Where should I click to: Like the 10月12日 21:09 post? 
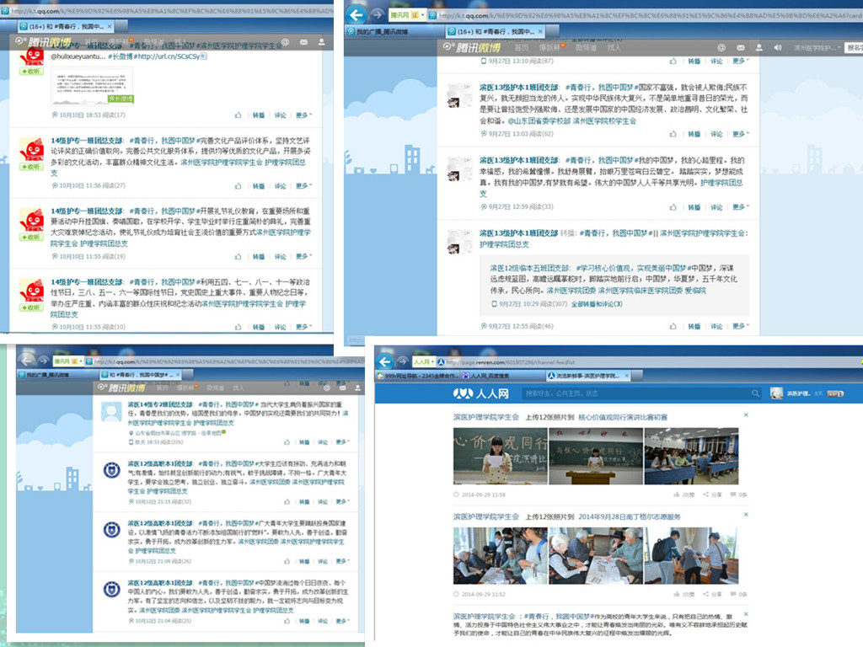(287, 561)
